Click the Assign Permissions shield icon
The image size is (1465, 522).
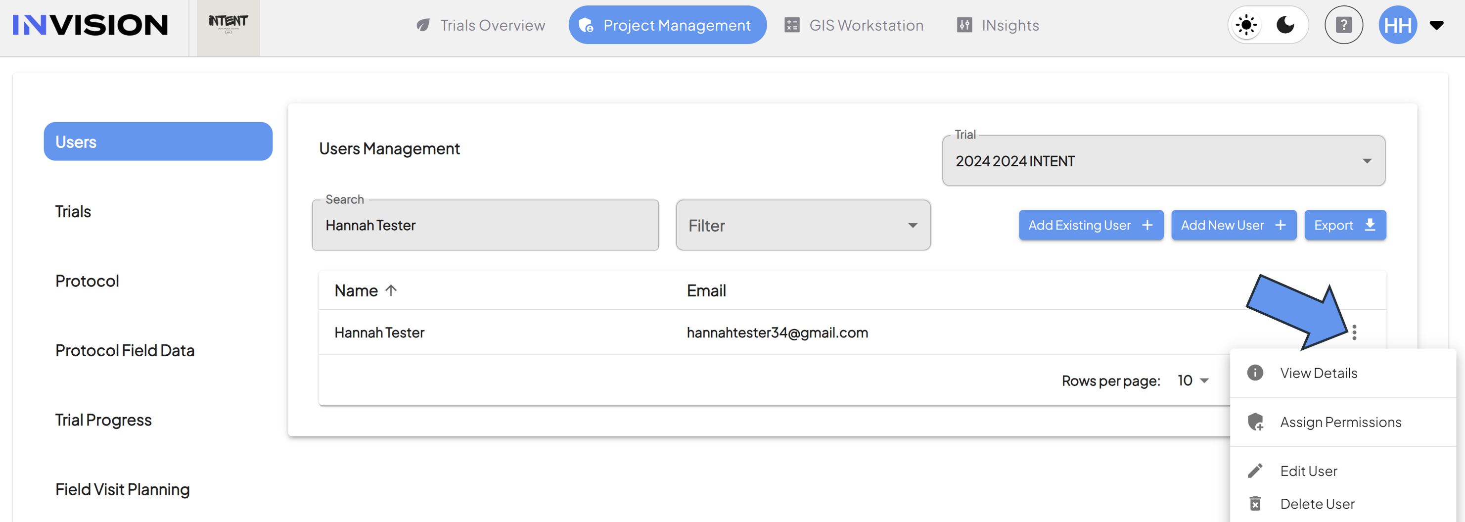(1255, 422)
